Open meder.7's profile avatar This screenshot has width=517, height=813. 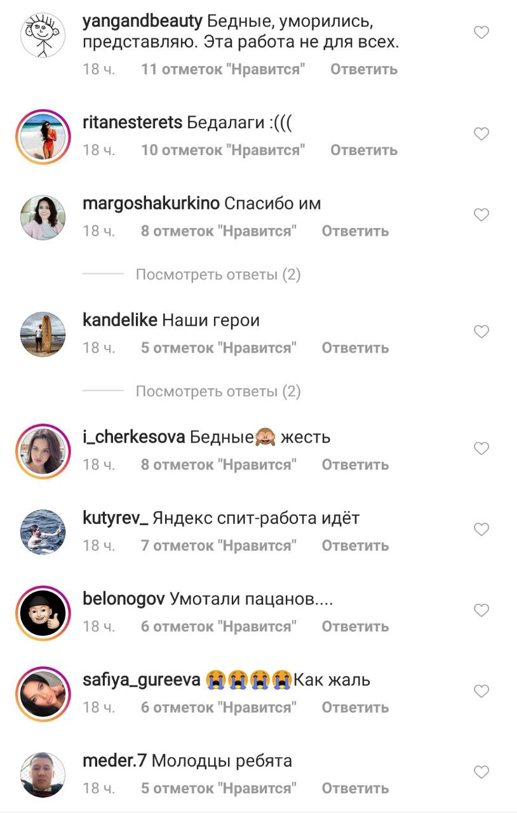[x=43, y=775]
